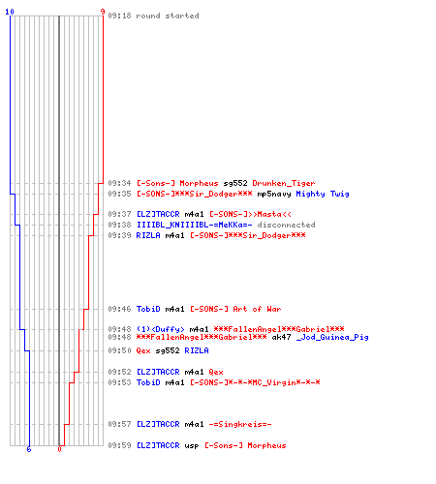
Task: Click the red team count 9 label
Action: [x=103, y=12]
